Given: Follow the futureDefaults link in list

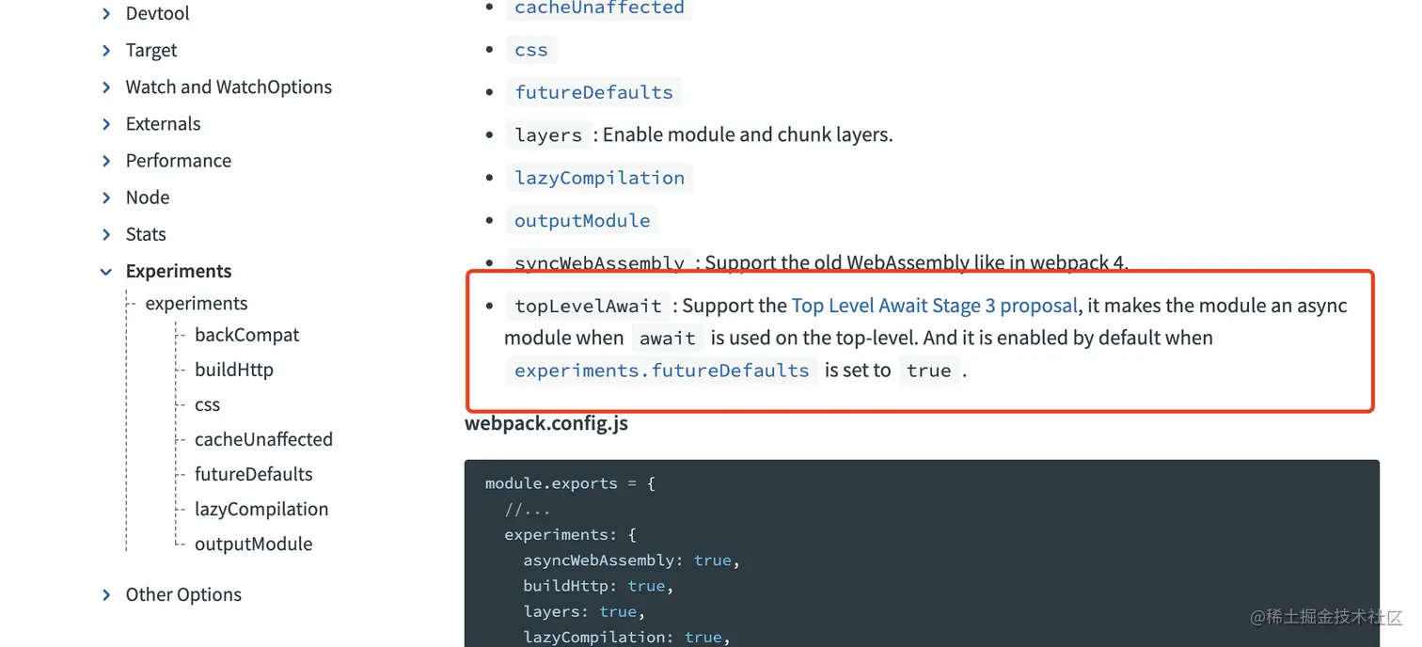Looking at the screenshot, I should (593, 92).
